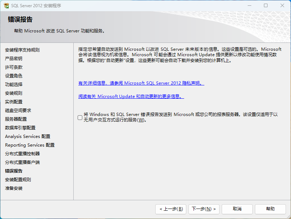Select the 磁盘空间要求 step
Screen dimensions: 291x219
pos(18,111)
